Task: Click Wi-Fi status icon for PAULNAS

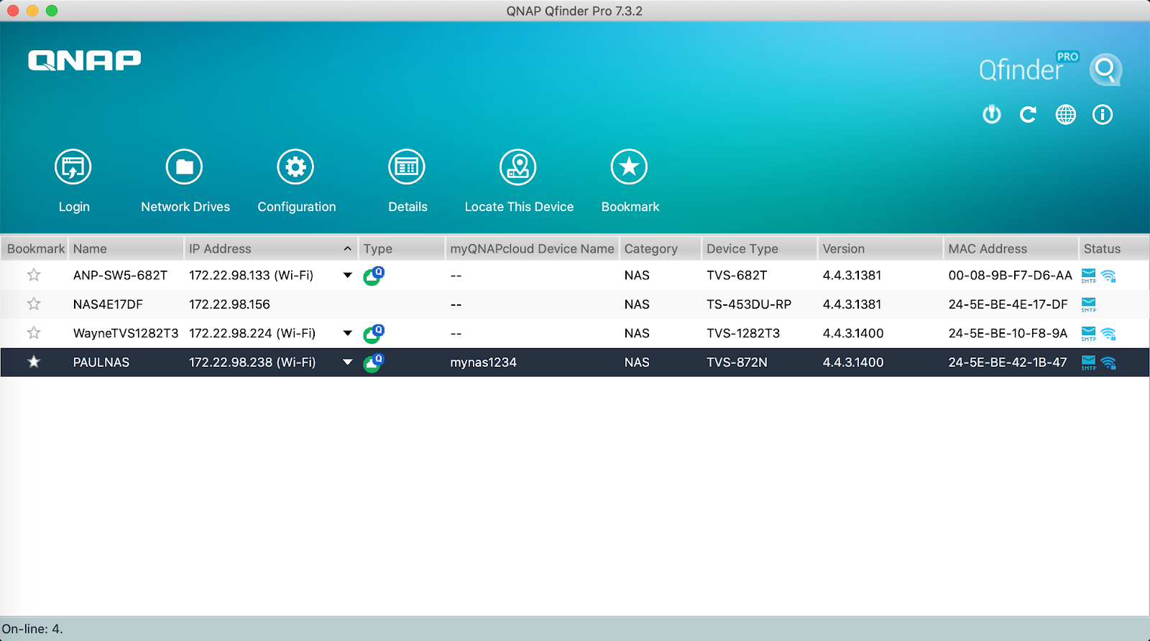Action: tap(1108, 363)
